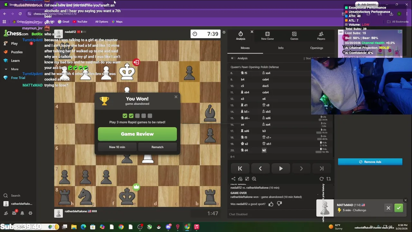The height and width of the screenshot is (232, 412).
Task: Select move 20 b2 in move list
Action: (264, 150)
